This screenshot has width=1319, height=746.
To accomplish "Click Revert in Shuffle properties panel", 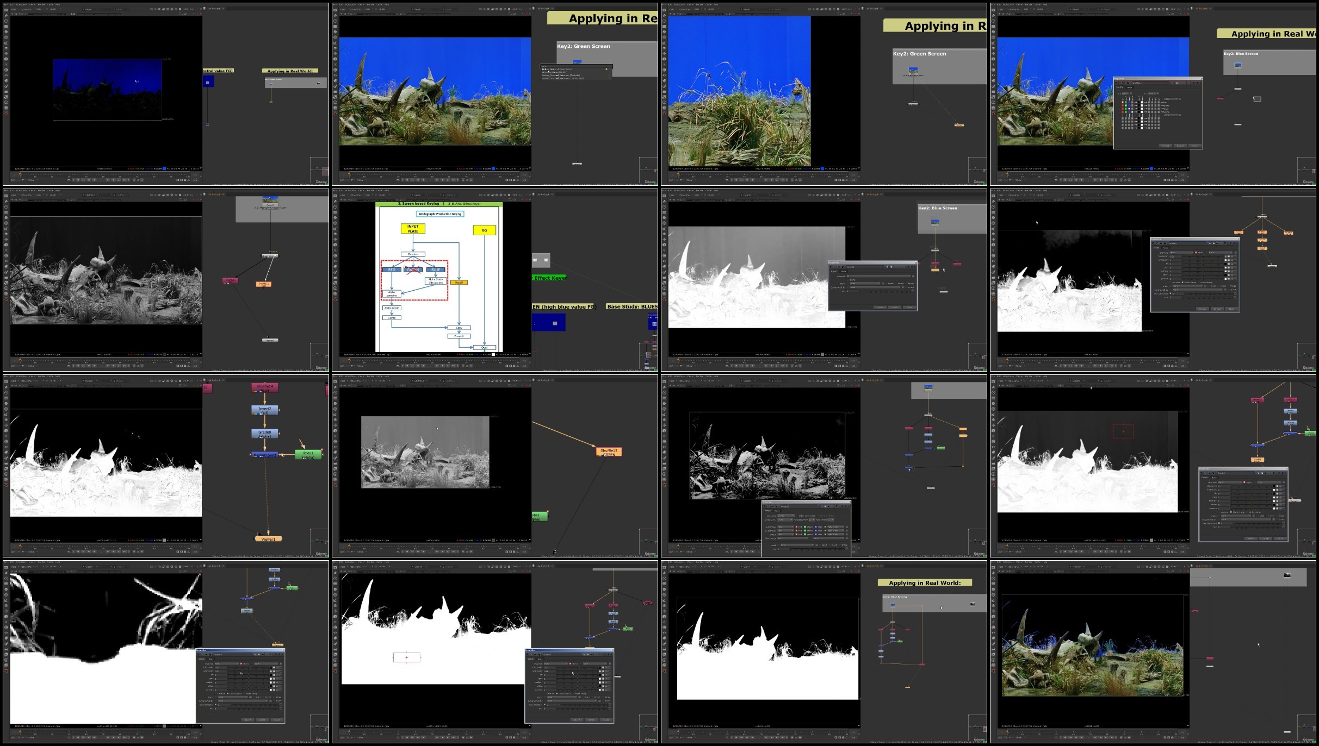I will pyautogui.click(x=1166, y=146).
